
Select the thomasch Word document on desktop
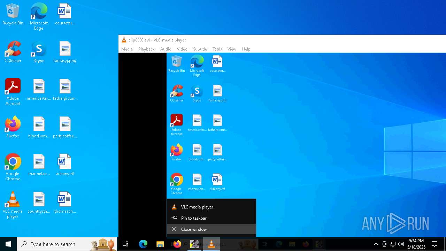[65, 203]
